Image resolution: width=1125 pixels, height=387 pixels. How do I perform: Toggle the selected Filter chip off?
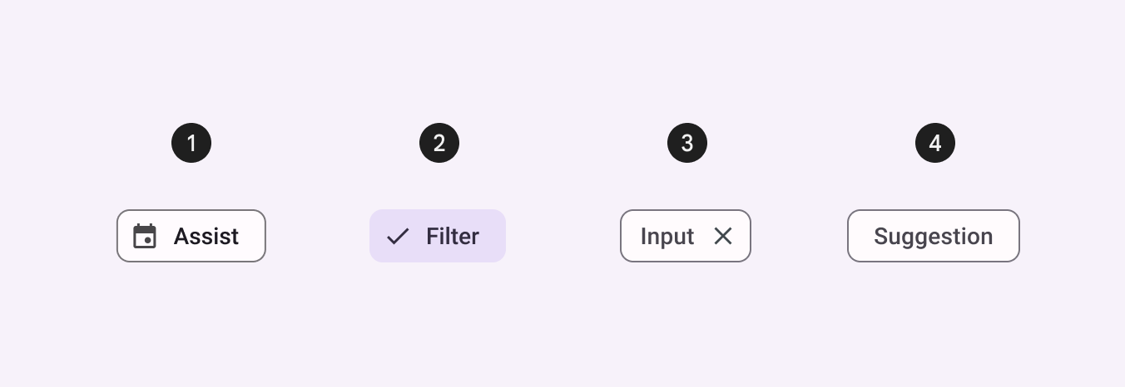pyautogui.click(x=438, y=236)
